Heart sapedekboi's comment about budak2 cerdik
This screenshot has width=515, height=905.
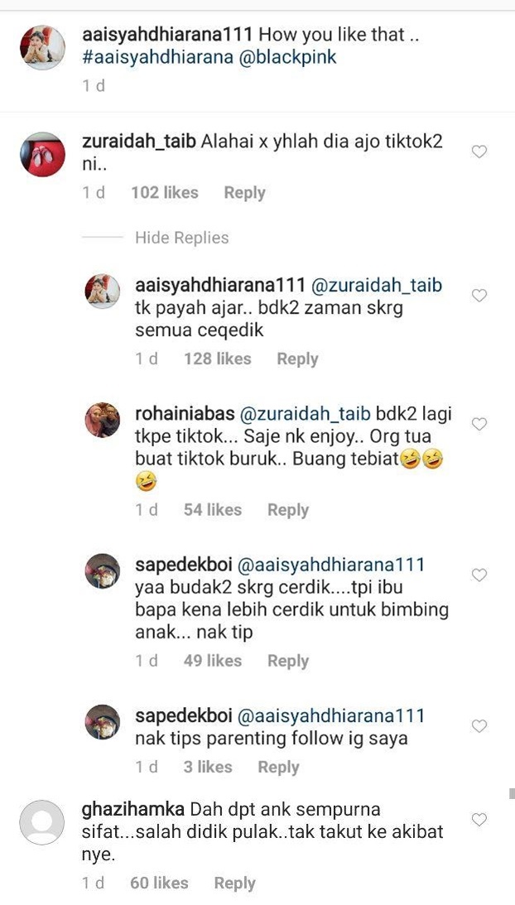[x=479, y=575]
